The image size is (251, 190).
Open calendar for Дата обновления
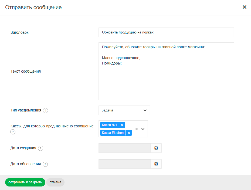[x=156, y=164]
